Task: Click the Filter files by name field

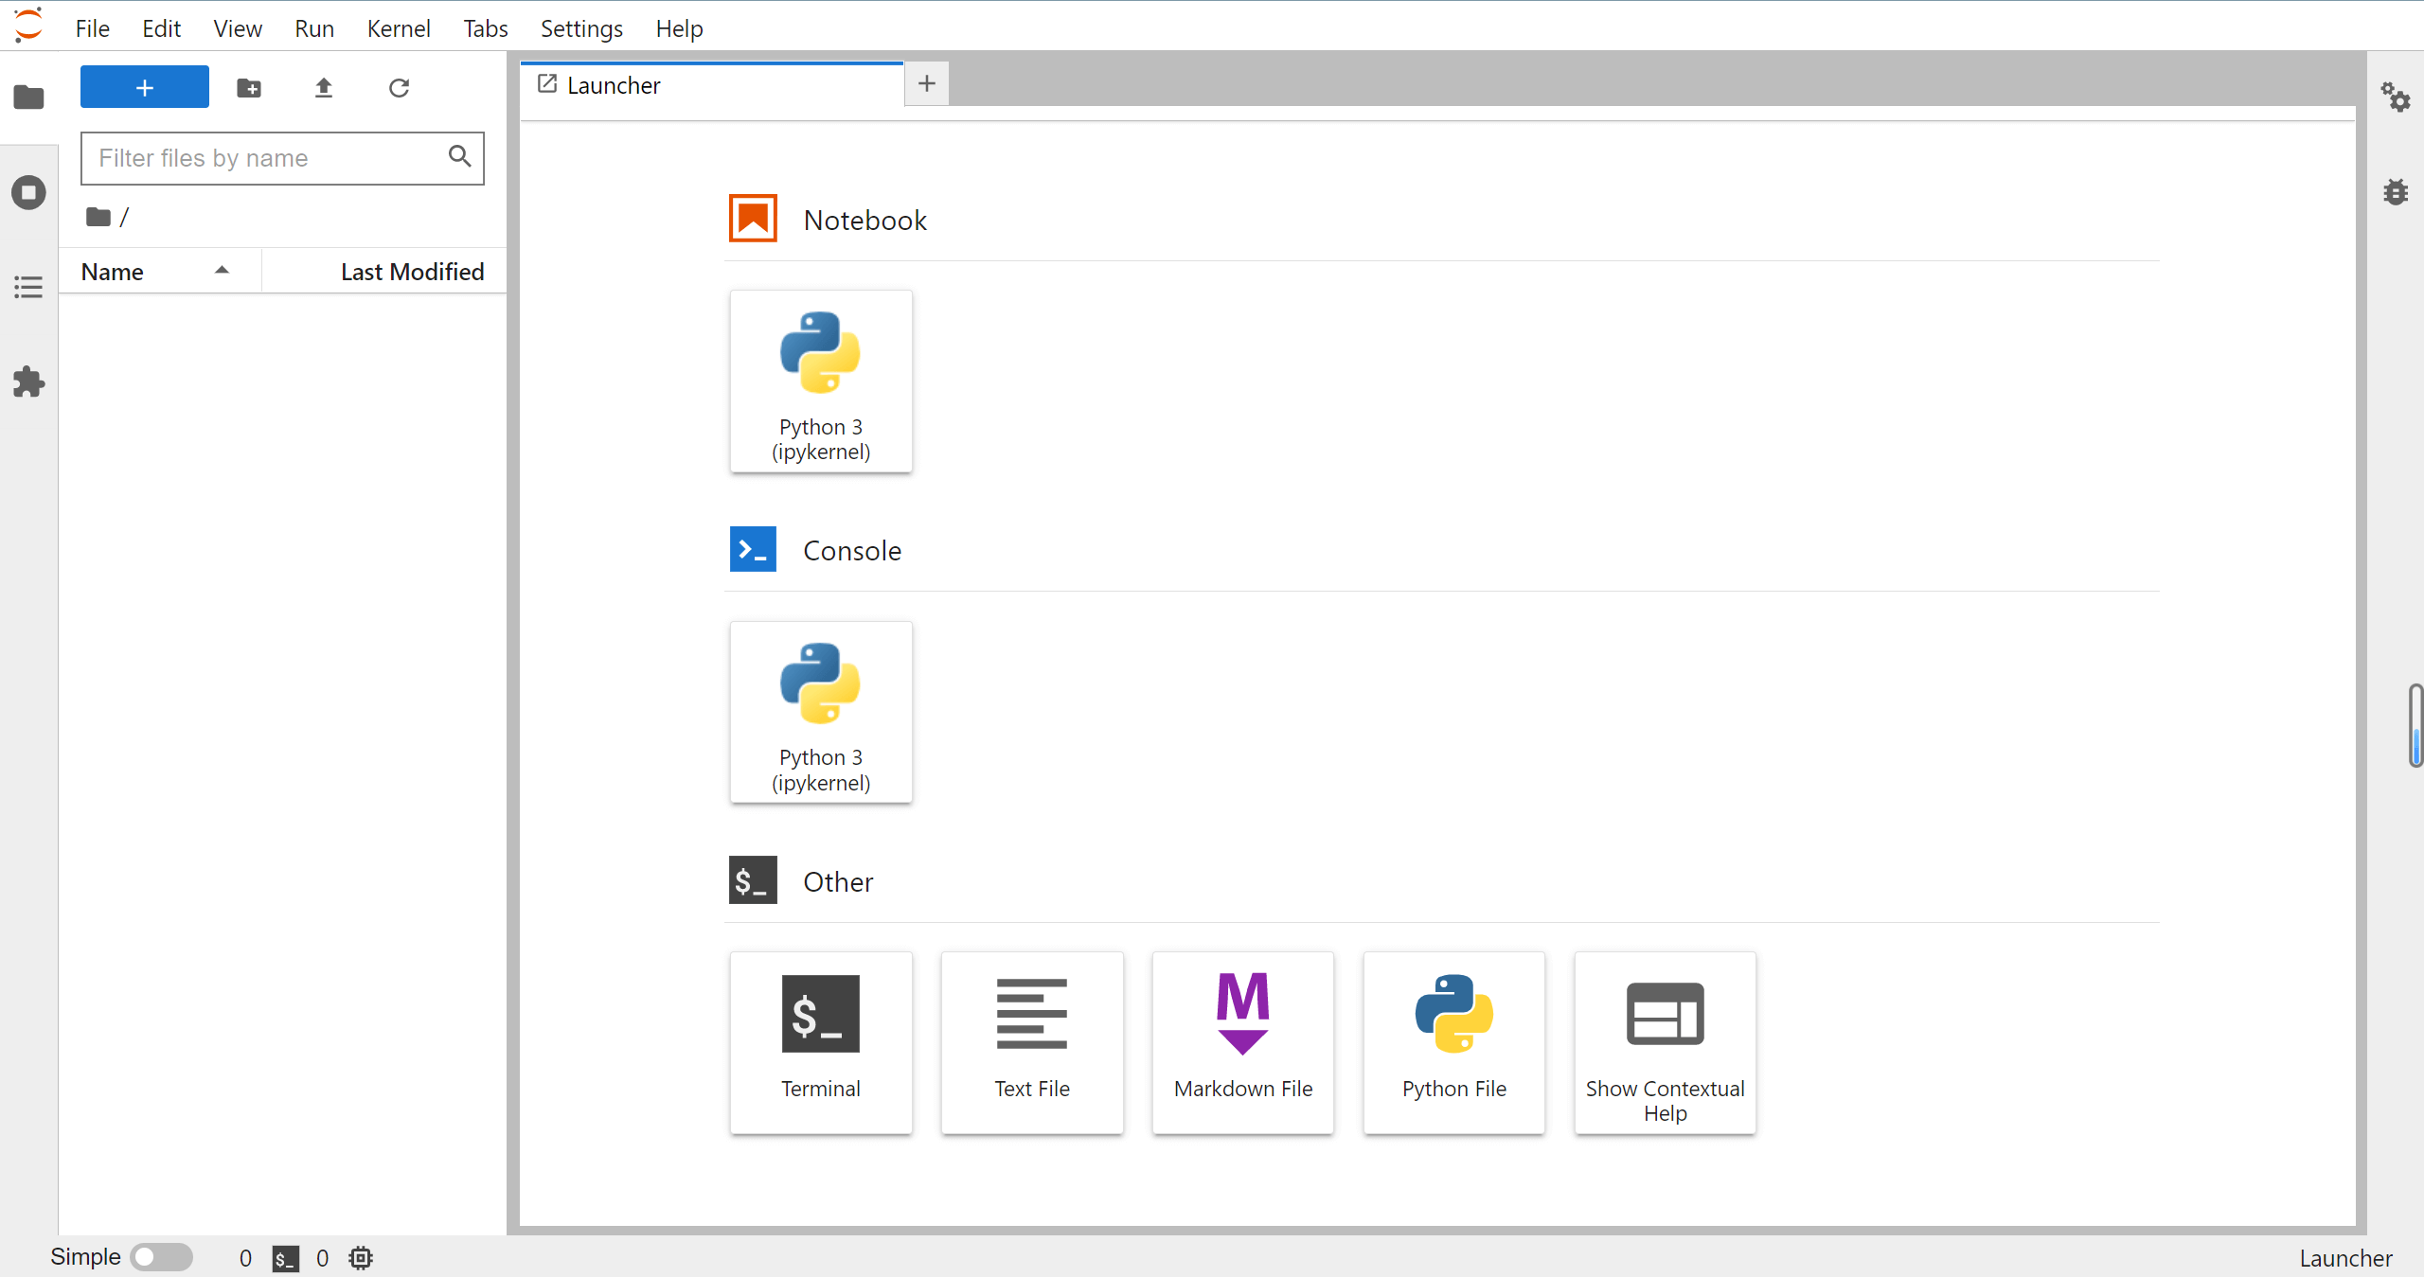Action: pos(265,158)
